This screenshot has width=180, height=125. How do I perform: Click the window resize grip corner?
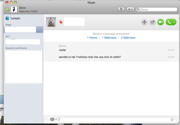point(178,122)
